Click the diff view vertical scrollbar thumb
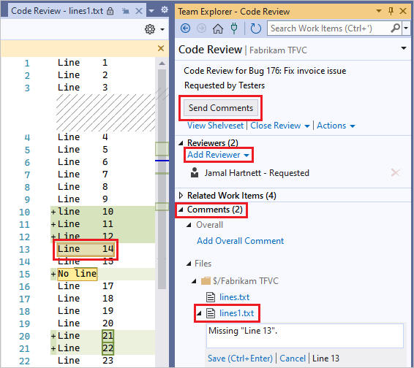The height and width of the screenshot is (368, 414). click(162, 180)
